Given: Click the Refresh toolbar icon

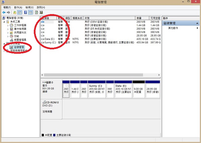Looking at the screenshot, I should pyautogui.click(x=37, y=12).
